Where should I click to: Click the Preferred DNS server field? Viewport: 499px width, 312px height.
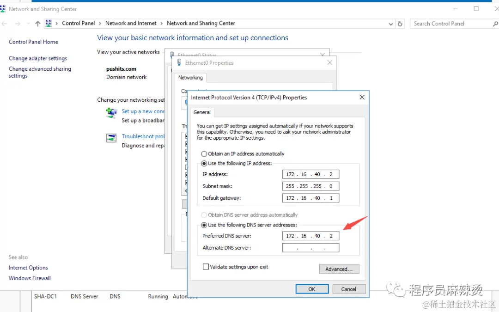[x=310, y=236]
